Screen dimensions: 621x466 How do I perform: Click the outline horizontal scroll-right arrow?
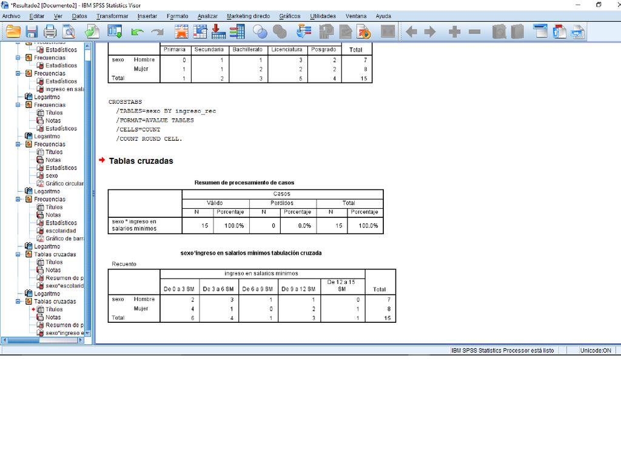click(81, 340)
